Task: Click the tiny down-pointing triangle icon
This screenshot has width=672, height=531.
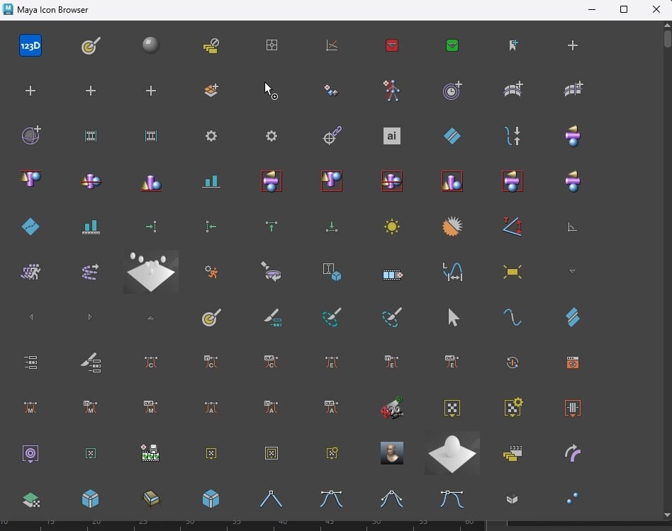Action: 572,271
